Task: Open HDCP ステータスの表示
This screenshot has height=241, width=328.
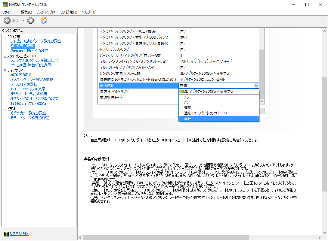Action: click(x=28, y=89)
